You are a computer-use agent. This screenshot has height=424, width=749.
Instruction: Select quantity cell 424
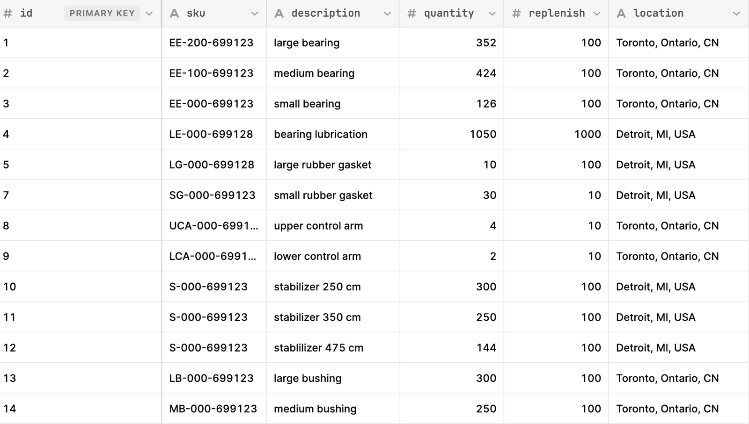pyautogui.click(x=451, y=73)
